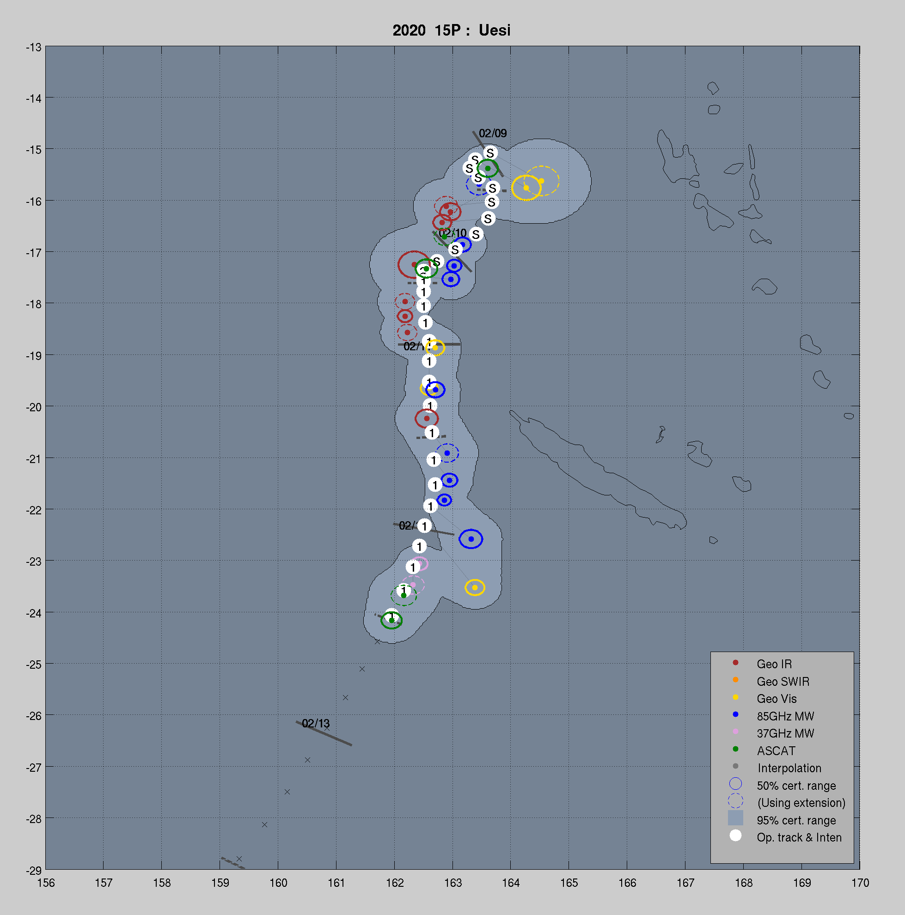This screenshot has height=915, width=905.
Task: Click the large blue 85GHz circle near -22.6 latitude
Action: [471, 539]
